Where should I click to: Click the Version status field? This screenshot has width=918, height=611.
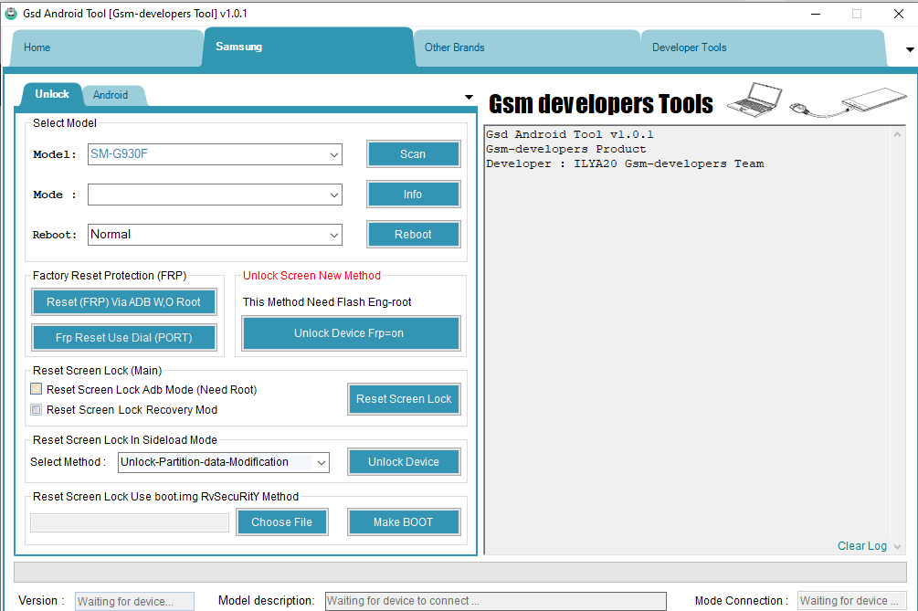[134, 602]
